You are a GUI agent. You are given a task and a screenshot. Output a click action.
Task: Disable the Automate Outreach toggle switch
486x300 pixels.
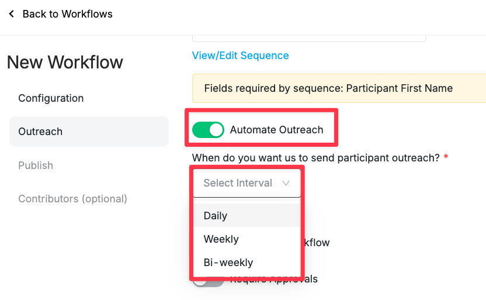tap(208, 130)
